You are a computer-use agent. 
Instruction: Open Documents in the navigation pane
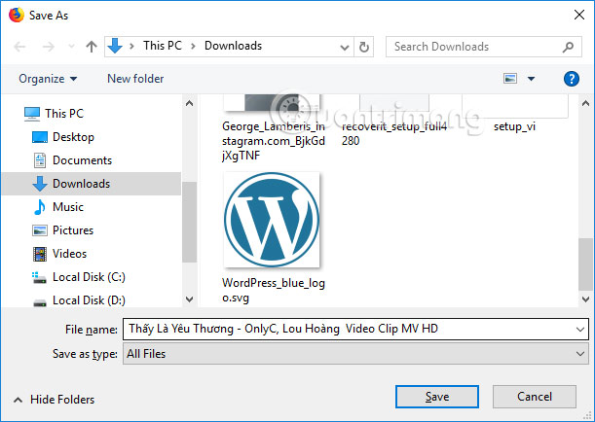tap(82, 160)
